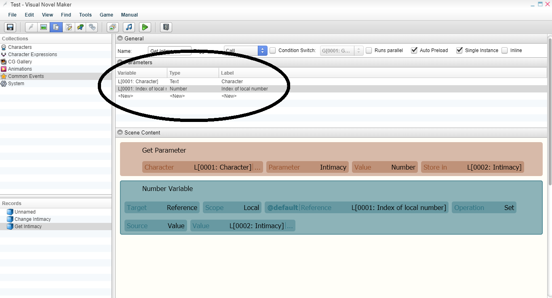Open the speech bubbles language icon

pyautogui.click(x=93, y=27)
